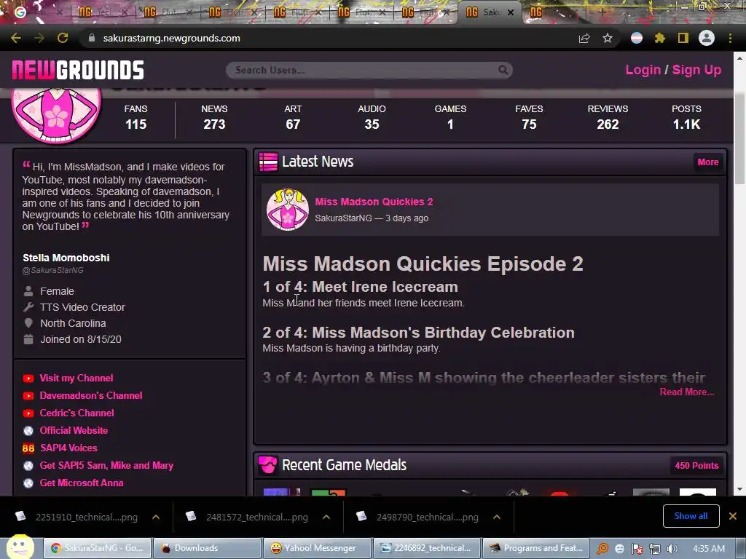The image size is (746, 559).
Task: Open the Windows Start button
Action: click(20, 547)
